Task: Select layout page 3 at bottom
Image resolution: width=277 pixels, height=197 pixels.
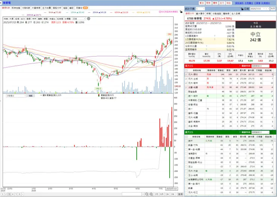Action: pos(9,194)
